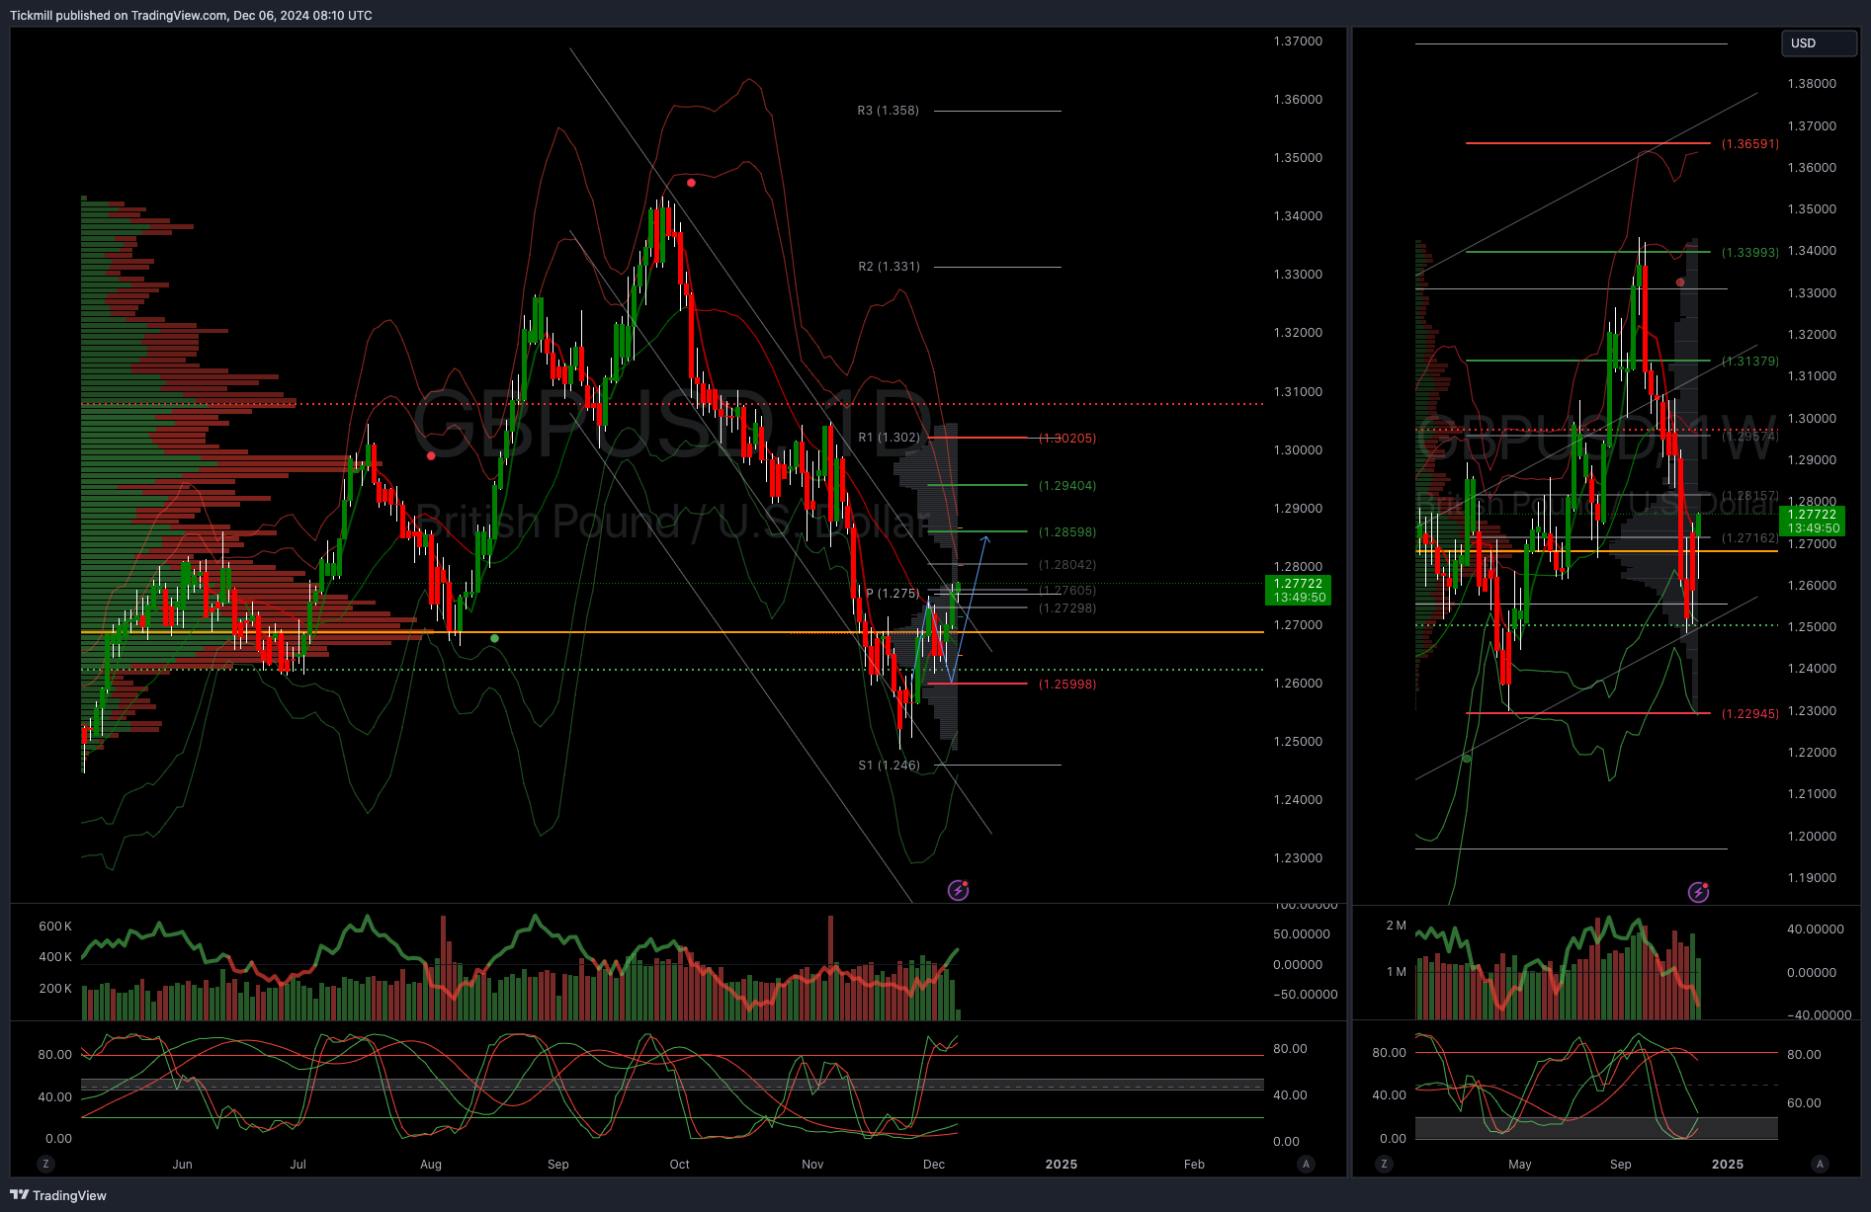Click the red dot marker near the October peak
The image size is (1871, 1212).
(691, 183)
